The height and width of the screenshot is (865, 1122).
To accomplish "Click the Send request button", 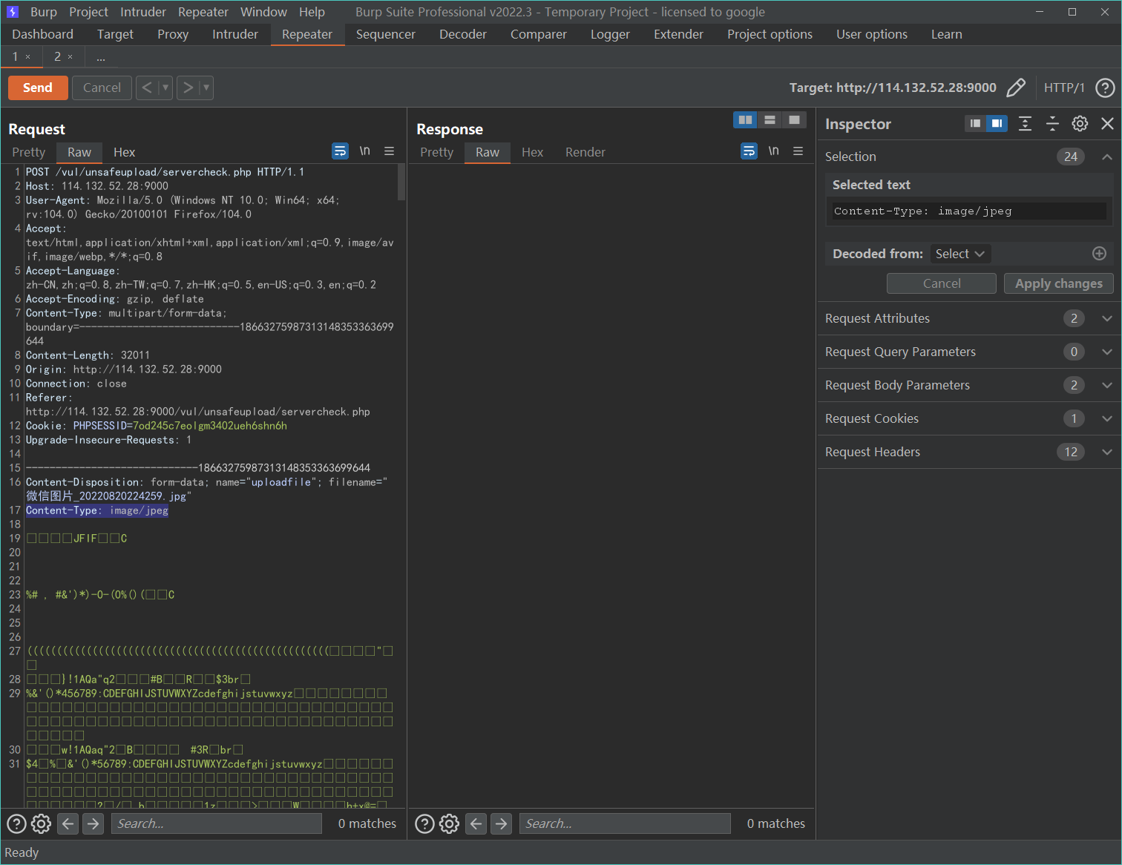I will 38,88.
